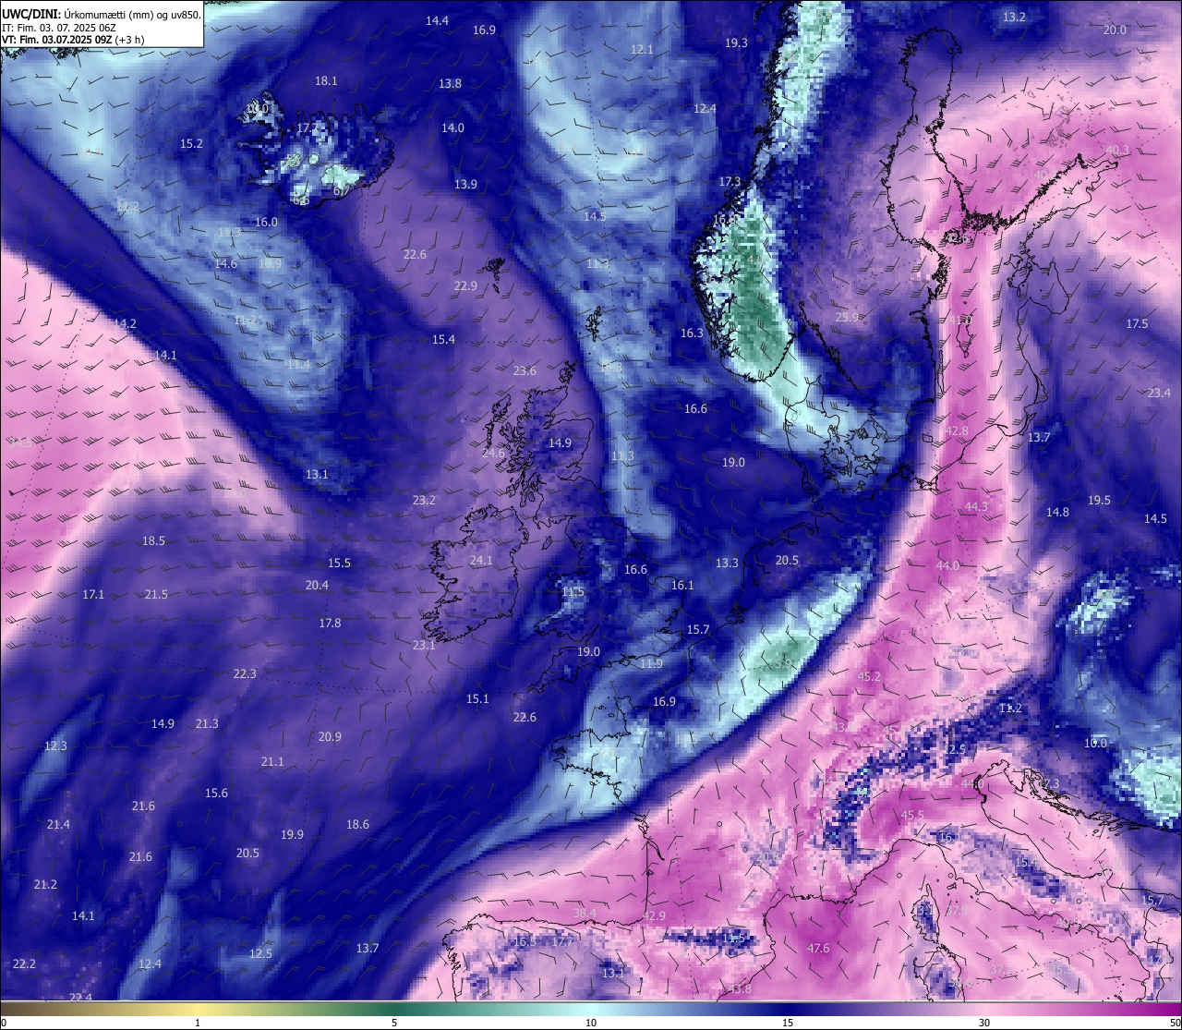Click the map value 45.2
This screenshot has height=1030, width=1182.
(x=869, y=676)
